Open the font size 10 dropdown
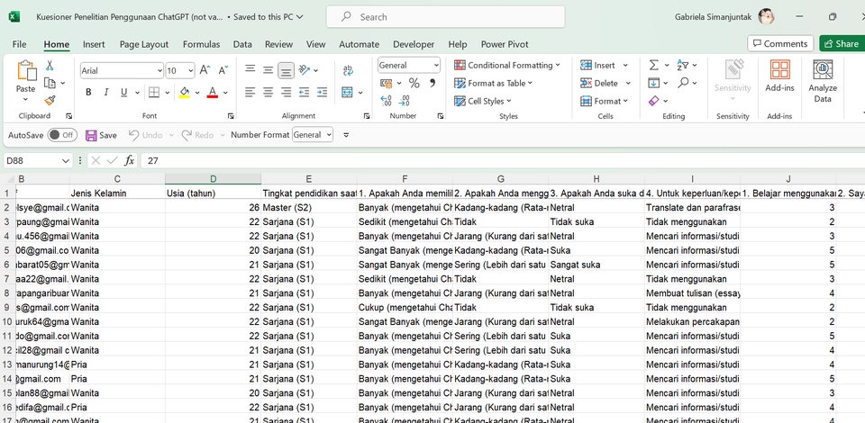 tap(191, 70)
